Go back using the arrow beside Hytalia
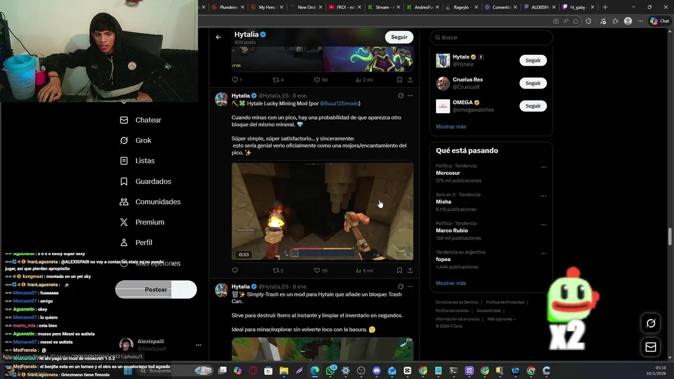The height and width of the screenshot is (379, 674). point(219,37)
